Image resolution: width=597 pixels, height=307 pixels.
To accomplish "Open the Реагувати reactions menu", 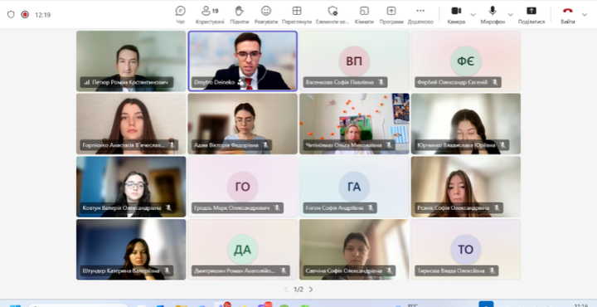I will tap(266, 15).
